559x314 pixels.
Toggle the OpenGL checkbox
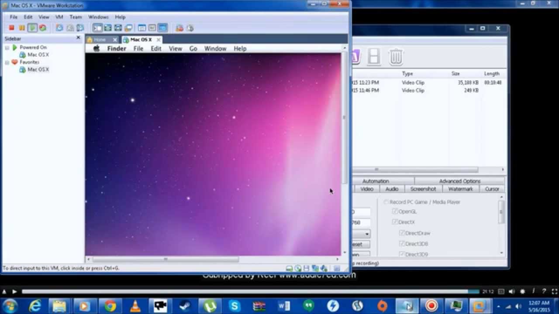pyautogui.click(x=395, y=212)
